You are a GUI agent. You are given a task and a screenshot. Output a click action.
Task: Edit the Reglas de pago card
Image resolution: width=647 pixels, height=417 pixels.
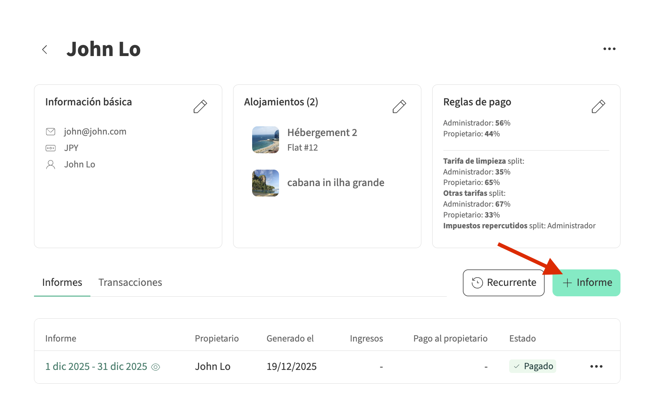click(x=598, y=106)
